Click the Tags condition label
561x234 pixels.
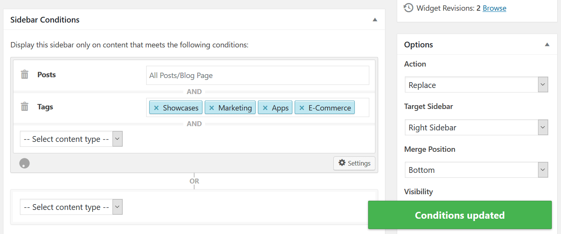click(x=45, y=107)
